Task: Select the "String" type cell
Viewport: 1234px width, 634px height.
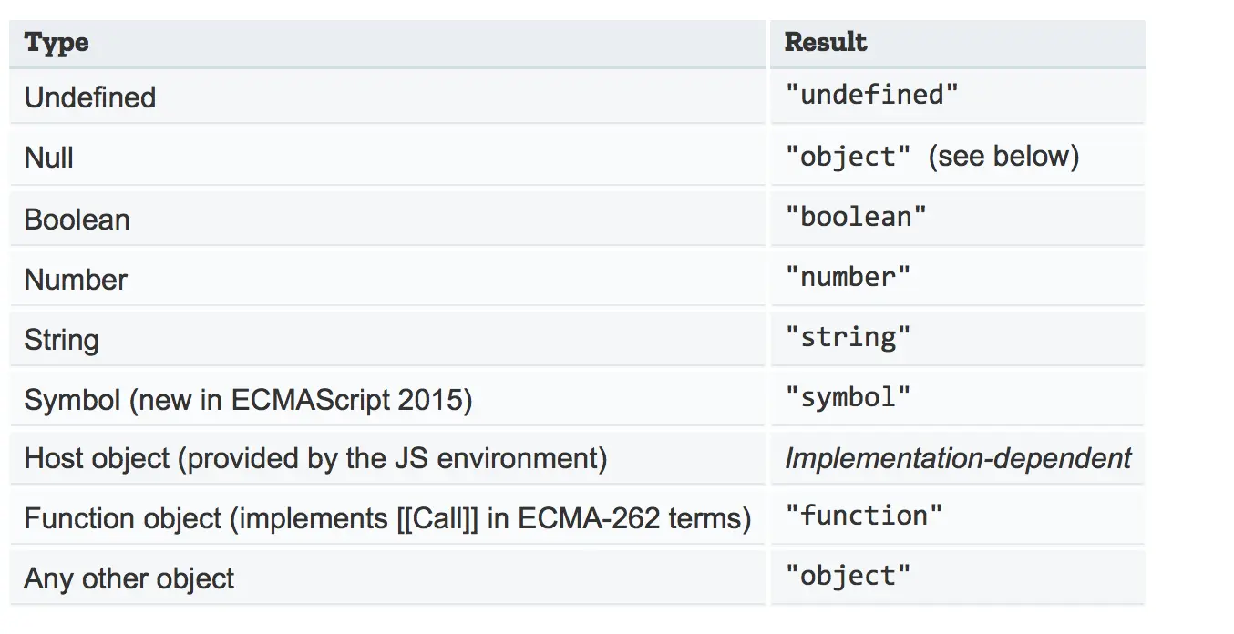Action: pyautogui.click(x=61, y=340)
